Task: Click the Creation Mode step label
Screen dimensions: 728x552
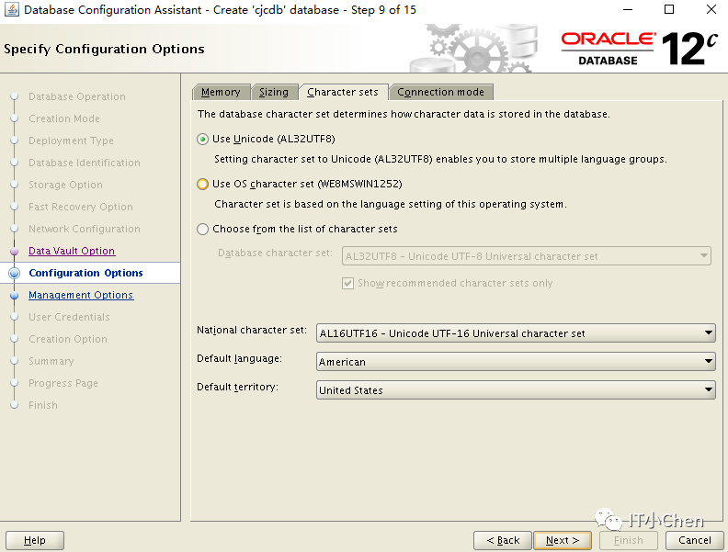Action: (x=64, y=118)
